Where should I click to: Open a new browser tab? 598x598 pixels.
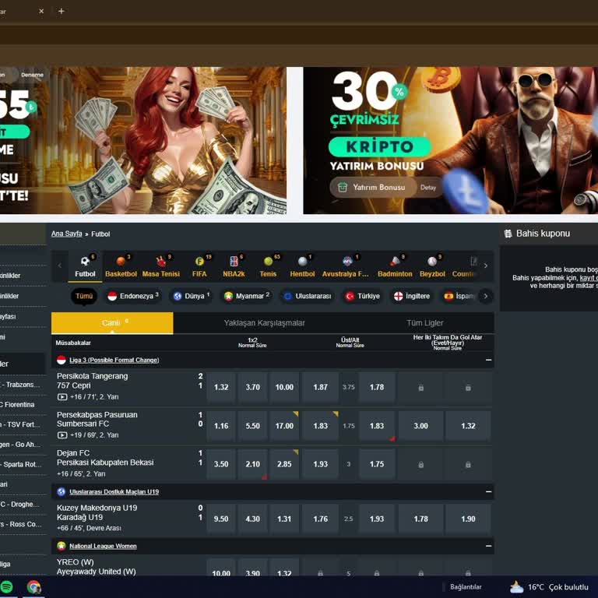click(61, 11)
